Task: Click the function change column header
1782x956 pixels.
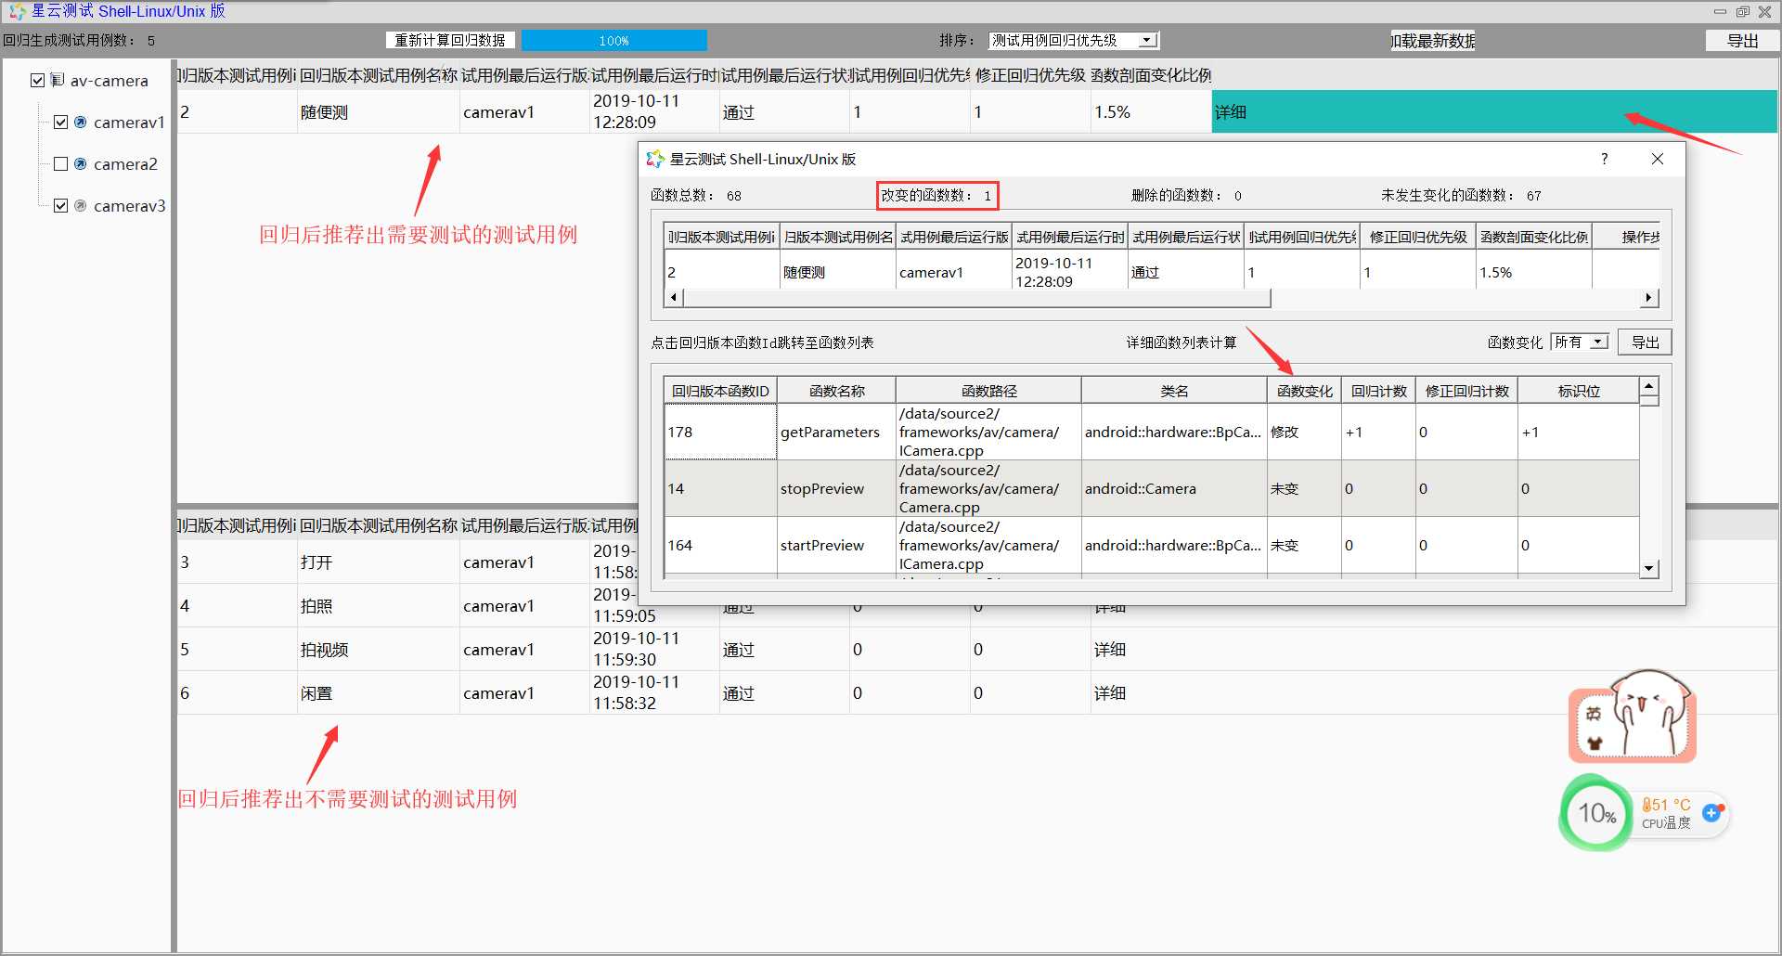Action: [1304, 391]
